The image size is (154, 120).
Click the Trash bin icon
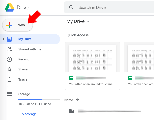(9, 80)
